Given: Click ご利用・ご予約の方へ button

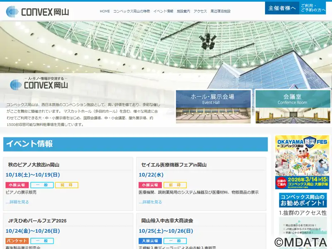Looking at the screenshot, I should (x=313, y=8).
